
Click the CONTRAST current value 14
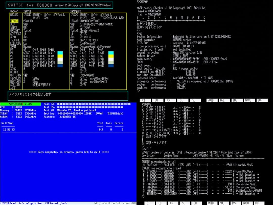point(25,34)
